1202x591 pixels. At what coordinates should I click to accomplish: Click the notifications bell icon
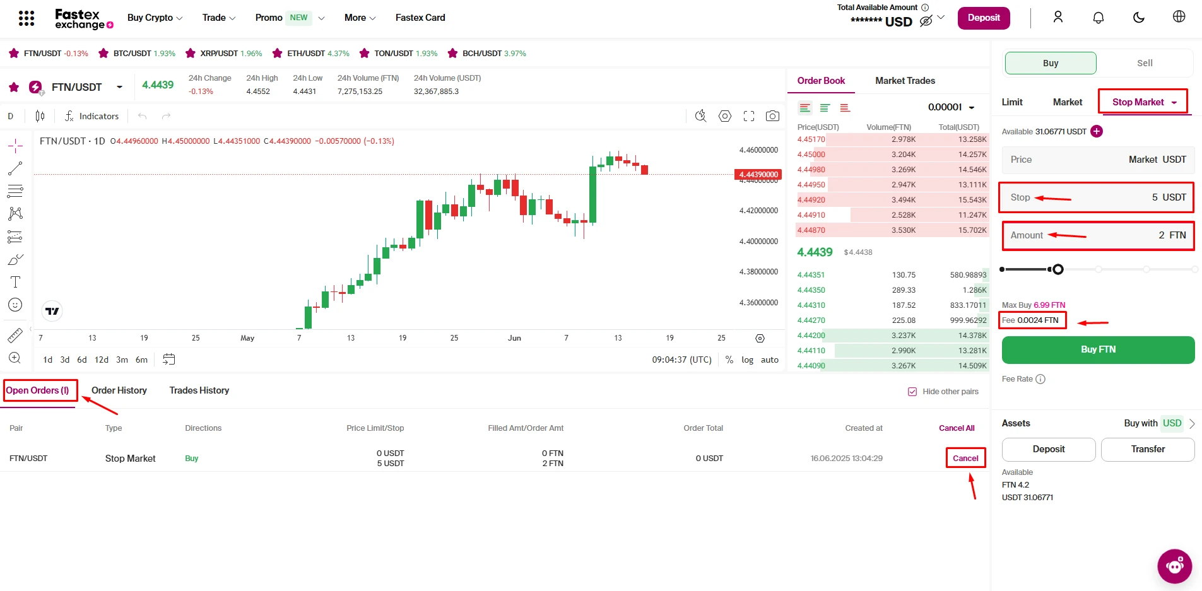tap(1098, 18)
